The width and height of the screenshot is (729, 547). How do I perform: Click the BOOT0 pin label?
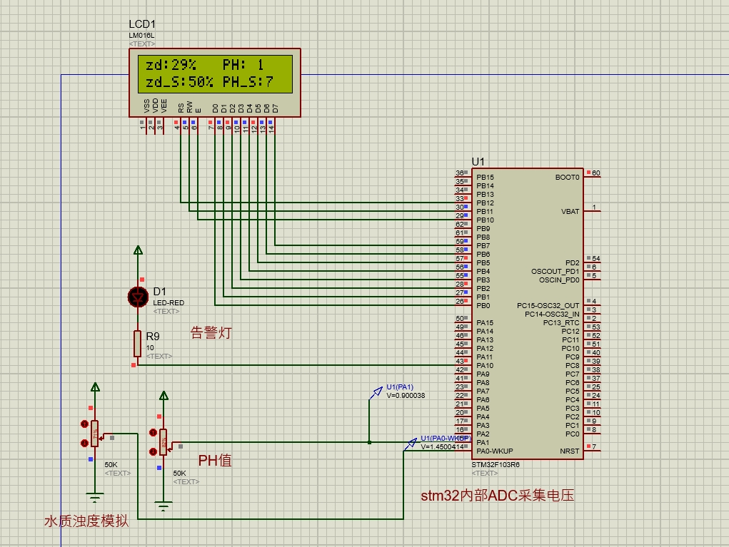point(567,178)
